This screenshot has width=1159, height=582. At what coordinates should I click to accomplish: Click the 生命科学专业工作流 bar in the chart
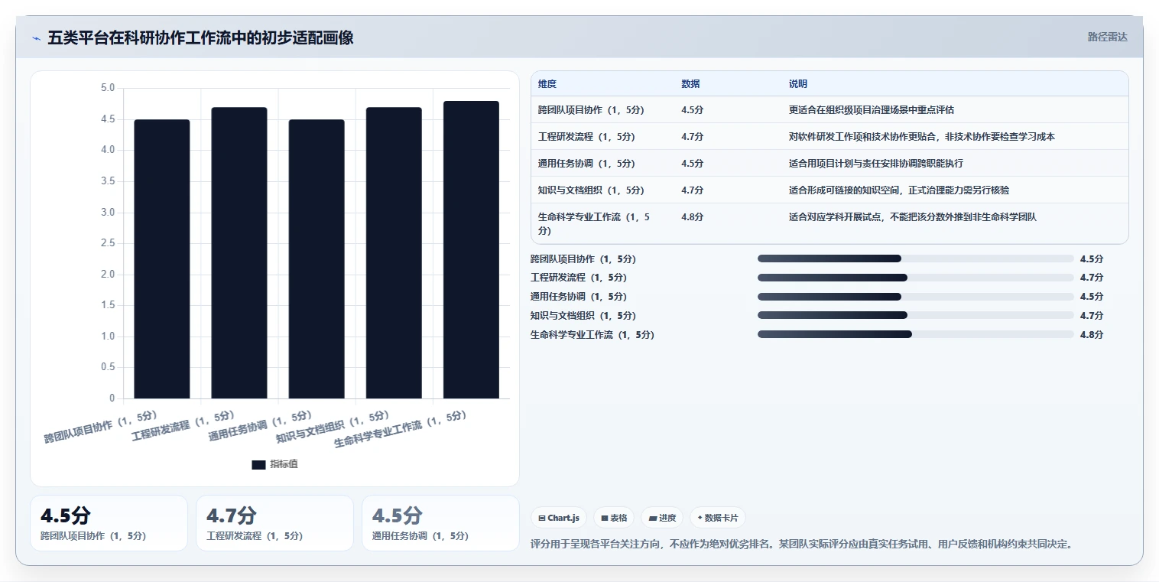pyautogui.click(x=471, y=250)
